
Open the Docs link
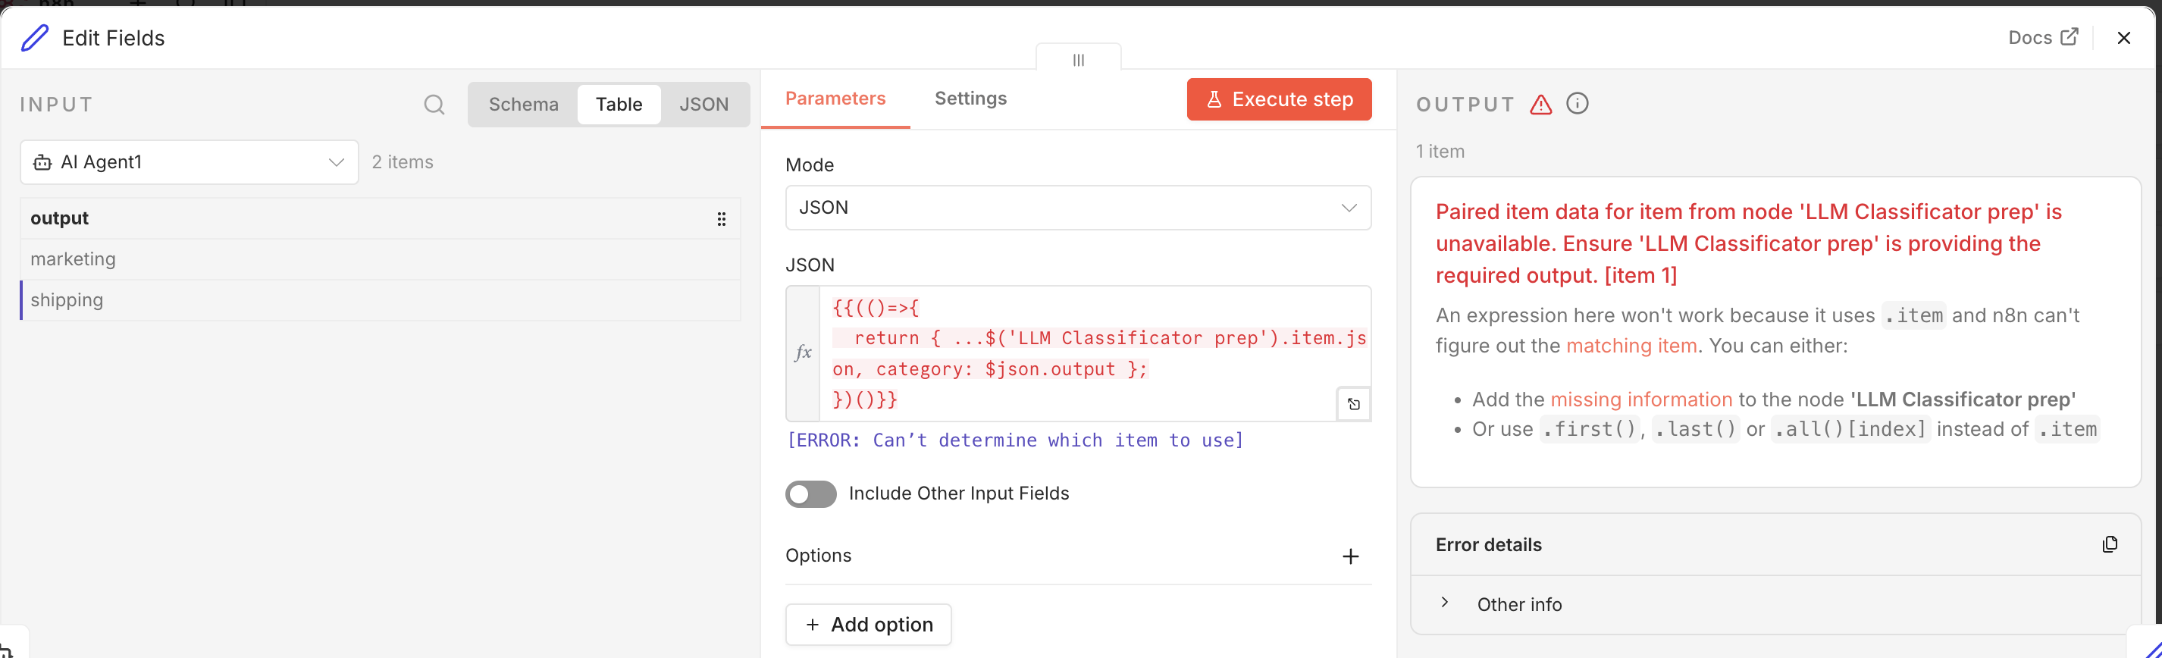tap(2042, 38)
